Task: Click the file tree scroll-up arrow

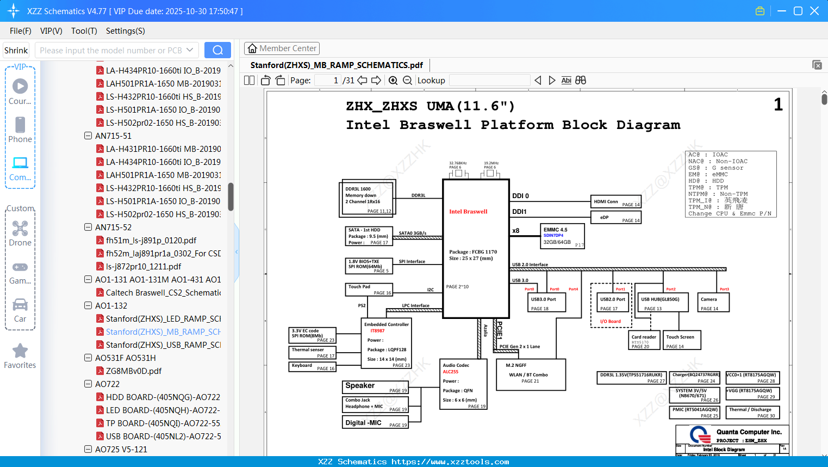Action: pyautogui.click(x=231, y=65)
